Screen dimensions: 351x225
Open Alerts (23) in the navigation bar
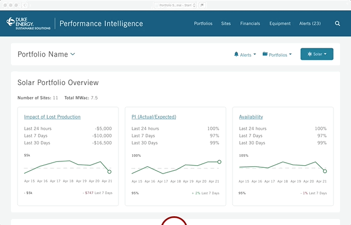310,24
